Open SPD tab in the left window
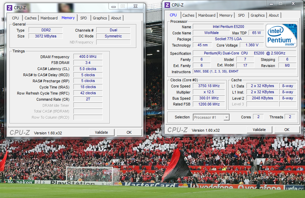 (x=84, y=18)
